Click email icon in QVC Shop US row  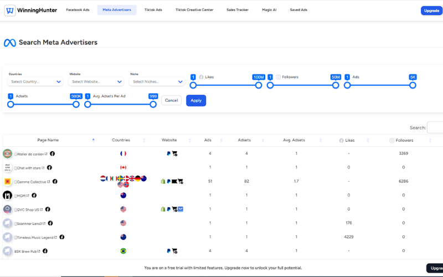[x=181, y=209]
